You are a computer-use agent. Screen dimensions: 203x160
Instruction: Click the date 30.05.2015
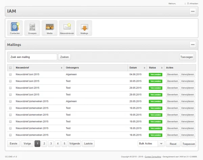[135, 81]
